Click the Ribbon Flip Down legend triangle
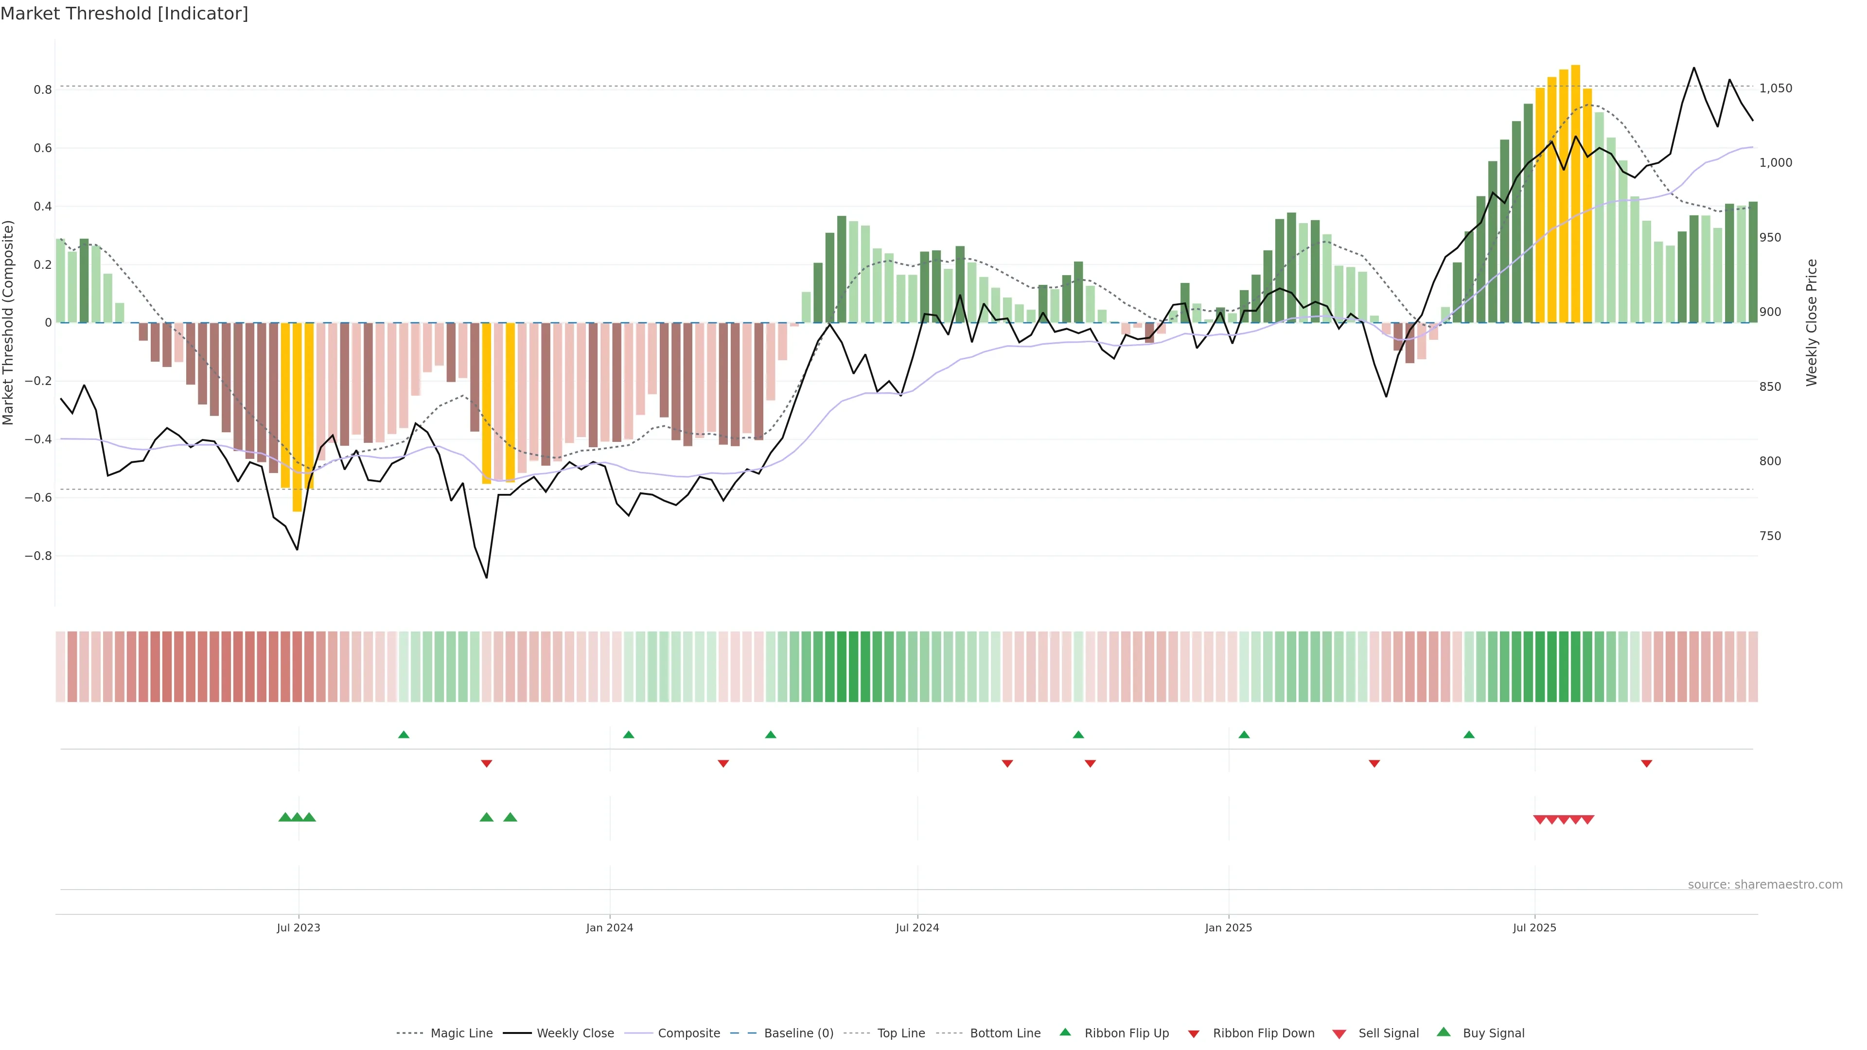1867x1050 pixels. pyautogui.click(x=1194, y=1034)
